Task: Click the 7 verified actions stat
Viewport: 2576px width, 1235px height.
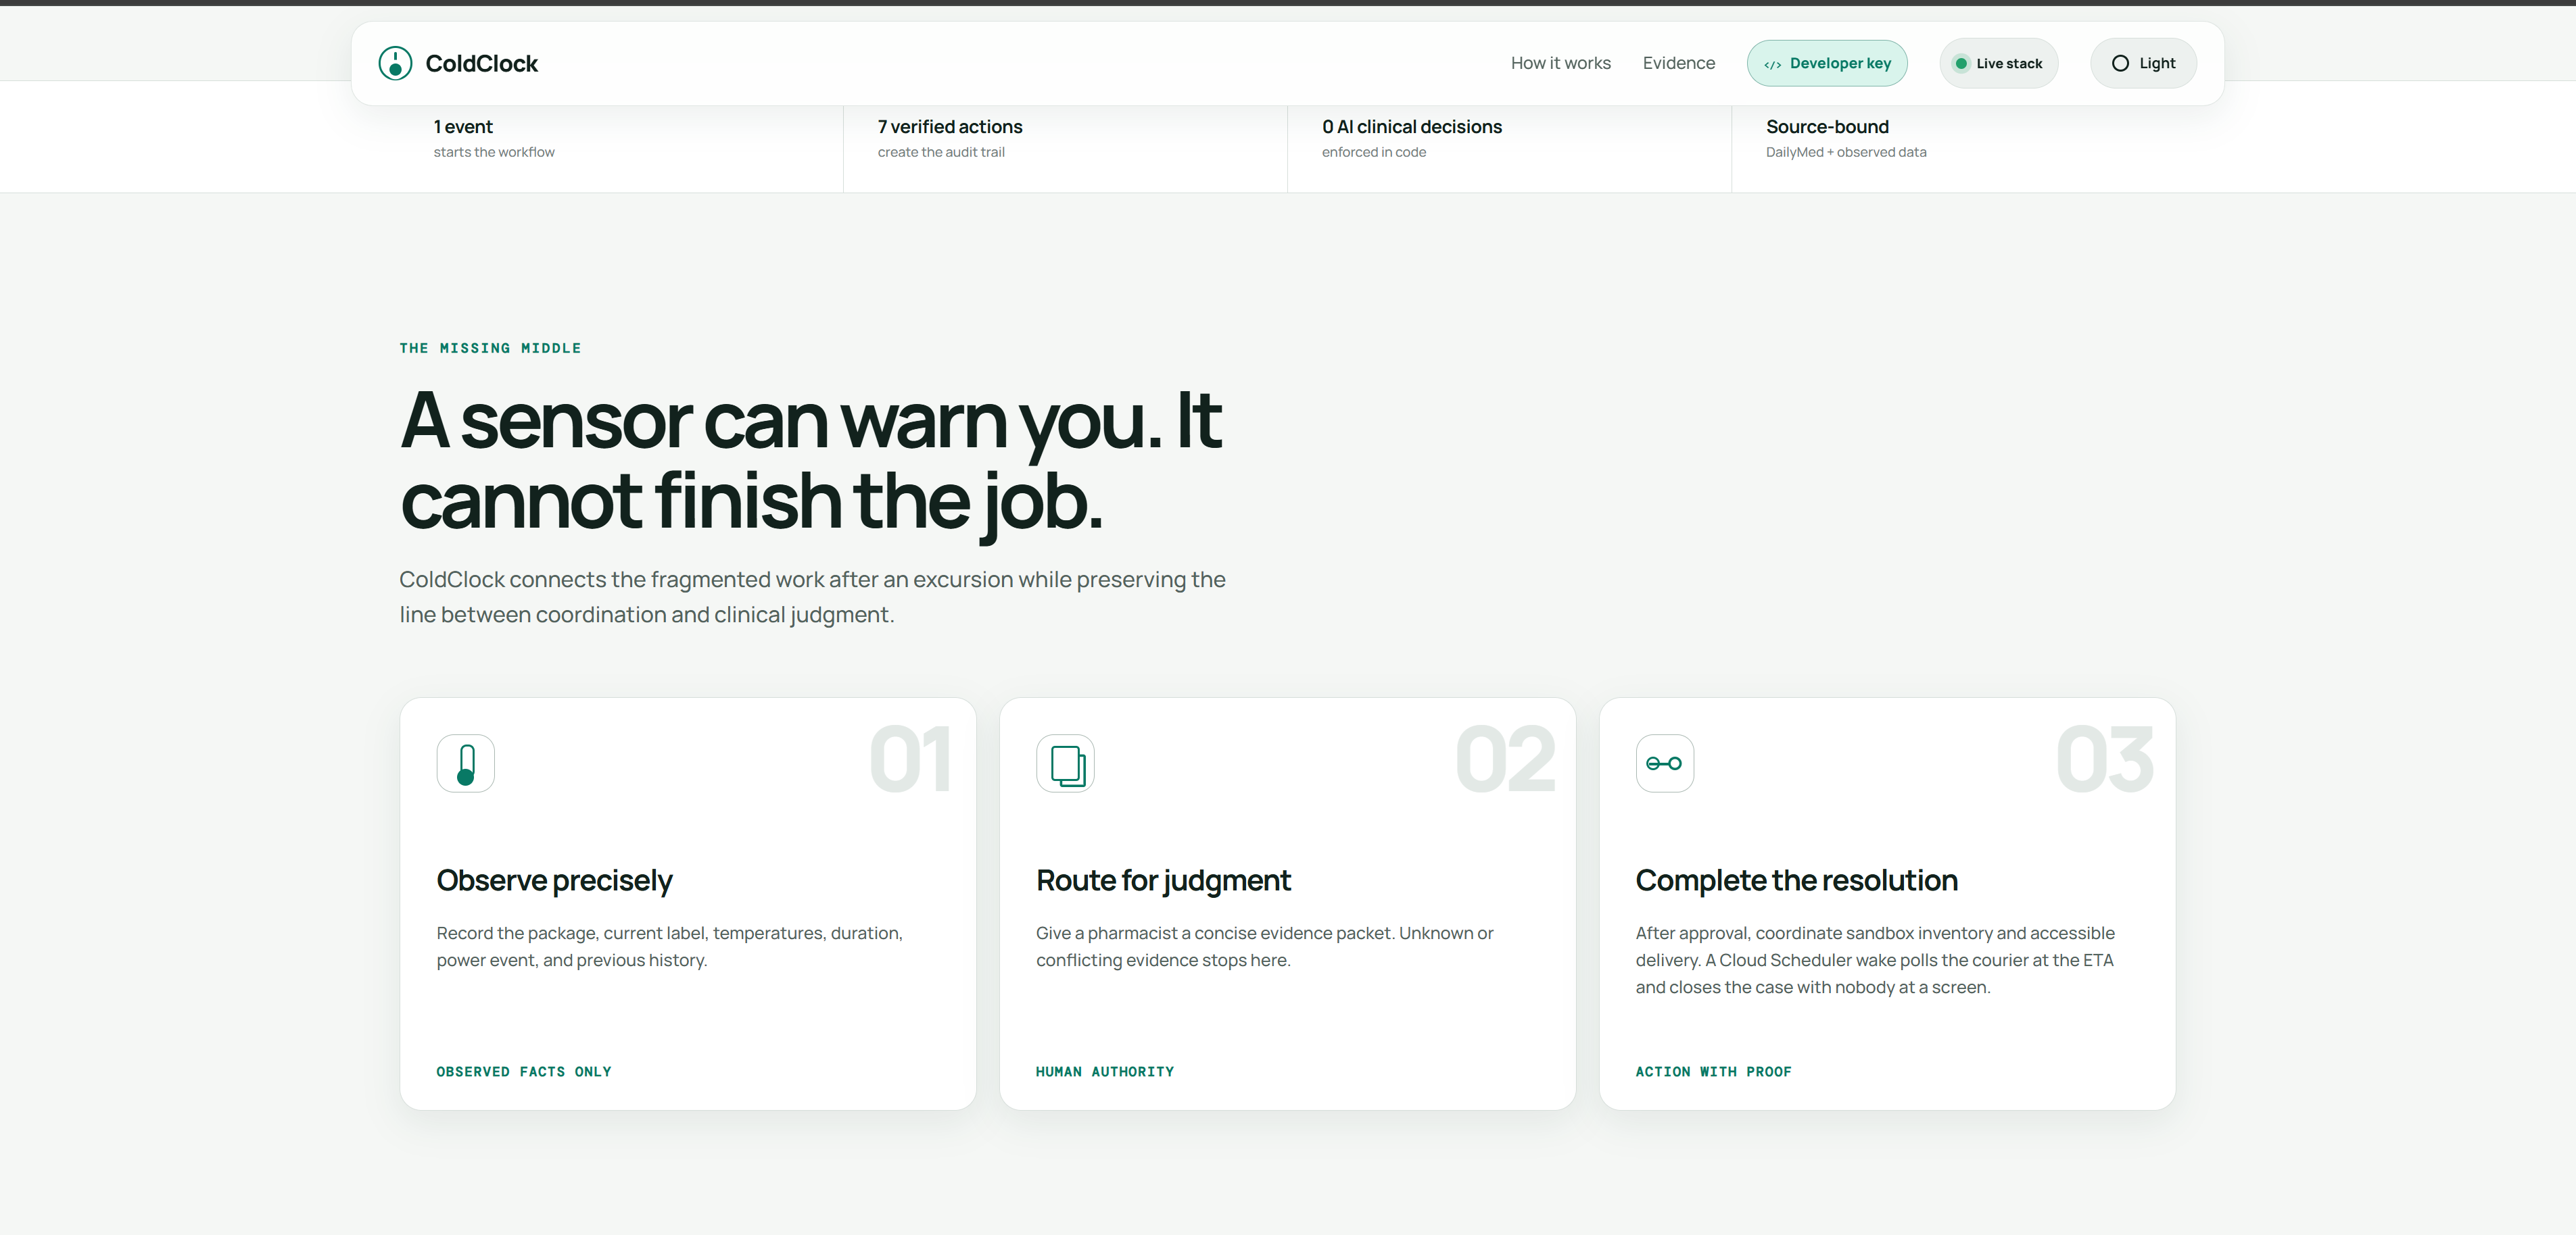Action: click(x=950, y=127)
